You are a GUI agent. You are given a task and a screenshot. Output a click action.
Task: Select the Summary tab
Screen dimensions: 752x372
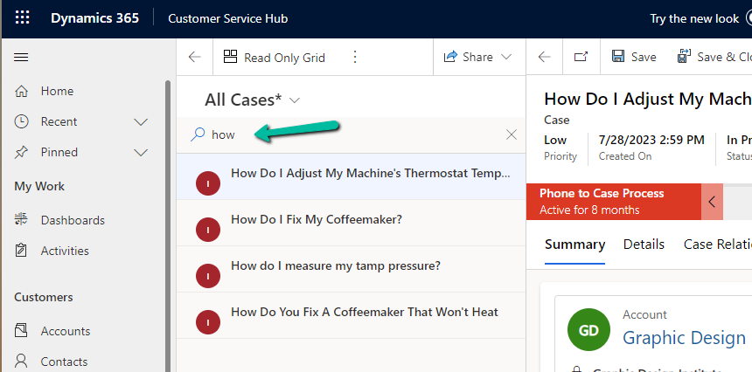click(x=574, y=245)
